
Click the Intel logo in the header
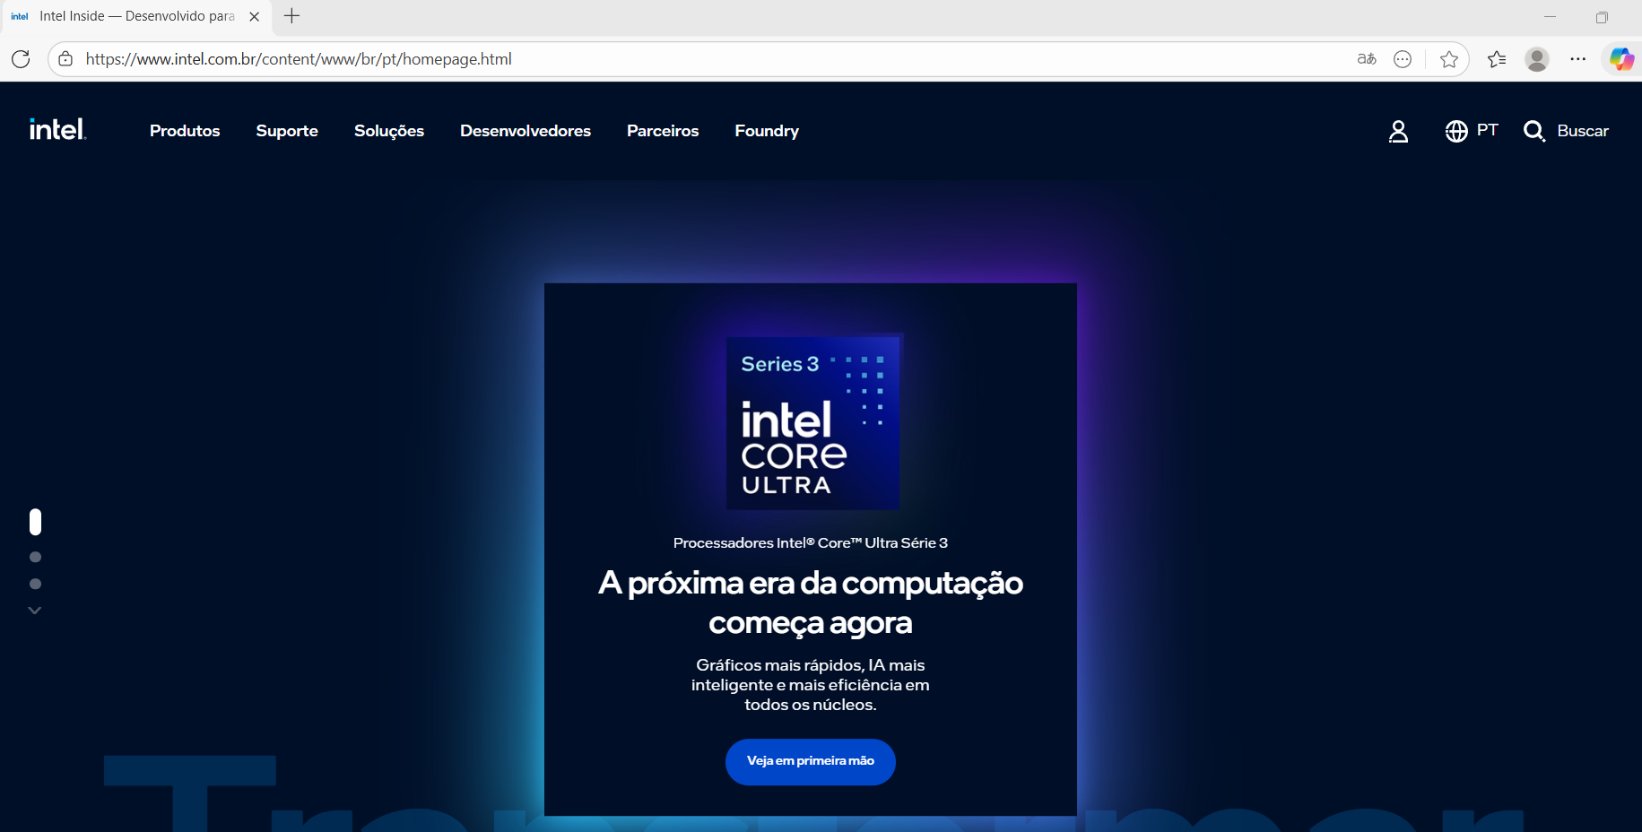click(57, 130)
